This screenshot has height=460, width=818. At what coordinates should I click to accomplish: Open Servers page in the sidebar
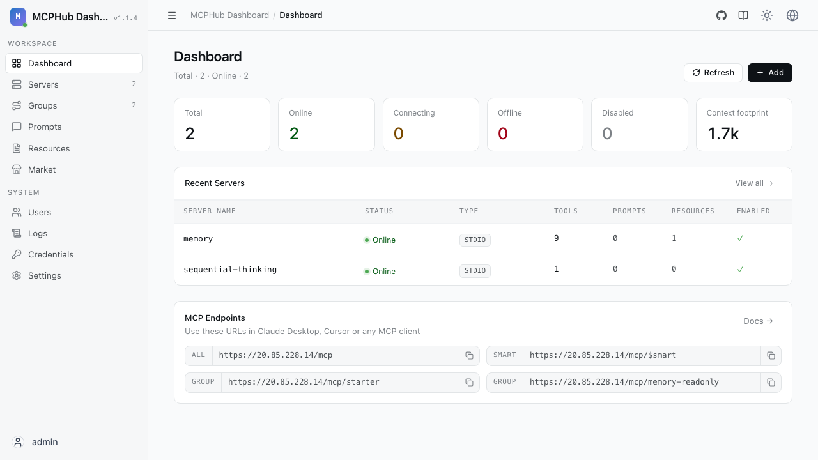[73, 84]
